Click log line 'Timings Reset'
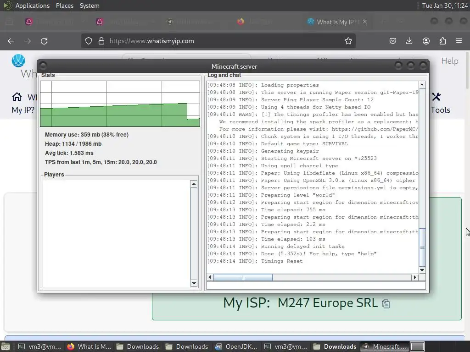Viewport: 470px width, 352px height. point(255,261)
